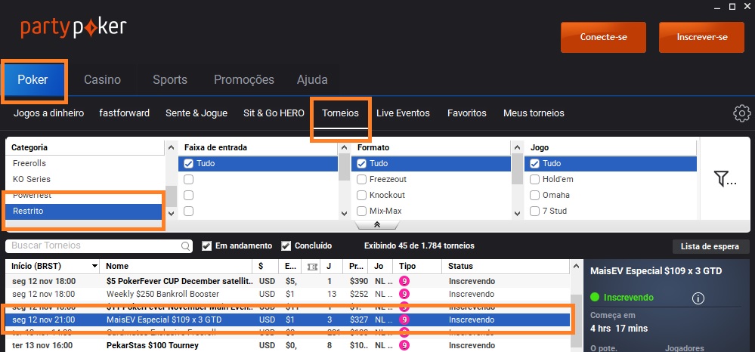This screenshot has width=755, height=352.
Task: Click the pink 9 badge in PekarStas $100 Tourney row
Action: coord(404,345)
